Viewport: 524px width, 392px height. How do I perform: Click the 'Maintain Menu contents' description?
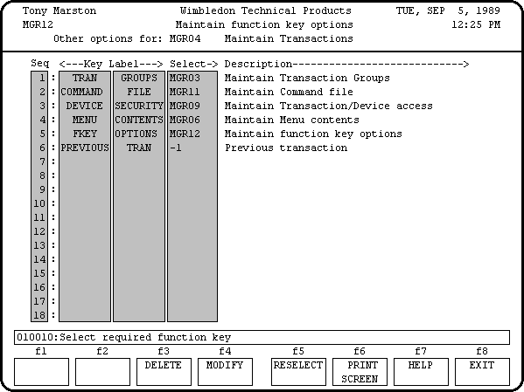[x=291, y=120]
